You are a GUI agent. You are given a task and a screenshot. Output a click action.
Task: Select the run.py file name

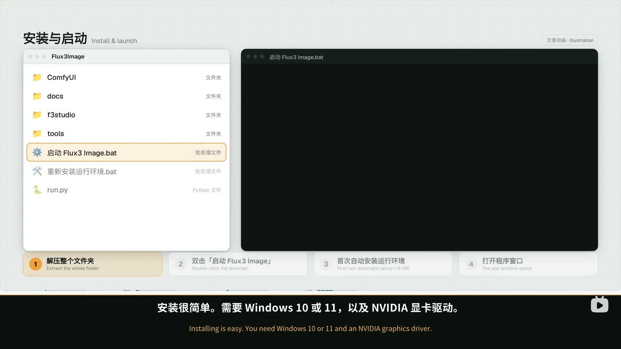(58, 190)
